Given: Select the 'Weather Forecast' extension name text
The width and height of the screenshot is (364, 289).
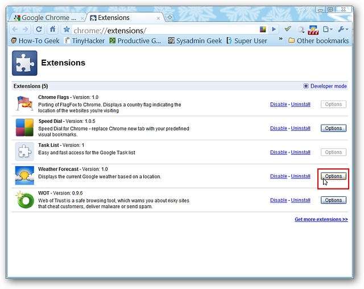Looking at the screenshot, I should click(x=58, y=169).
